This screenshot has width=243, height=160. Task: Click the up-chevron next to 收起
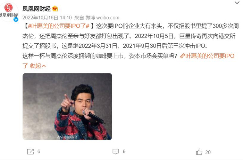click(44, 66)
